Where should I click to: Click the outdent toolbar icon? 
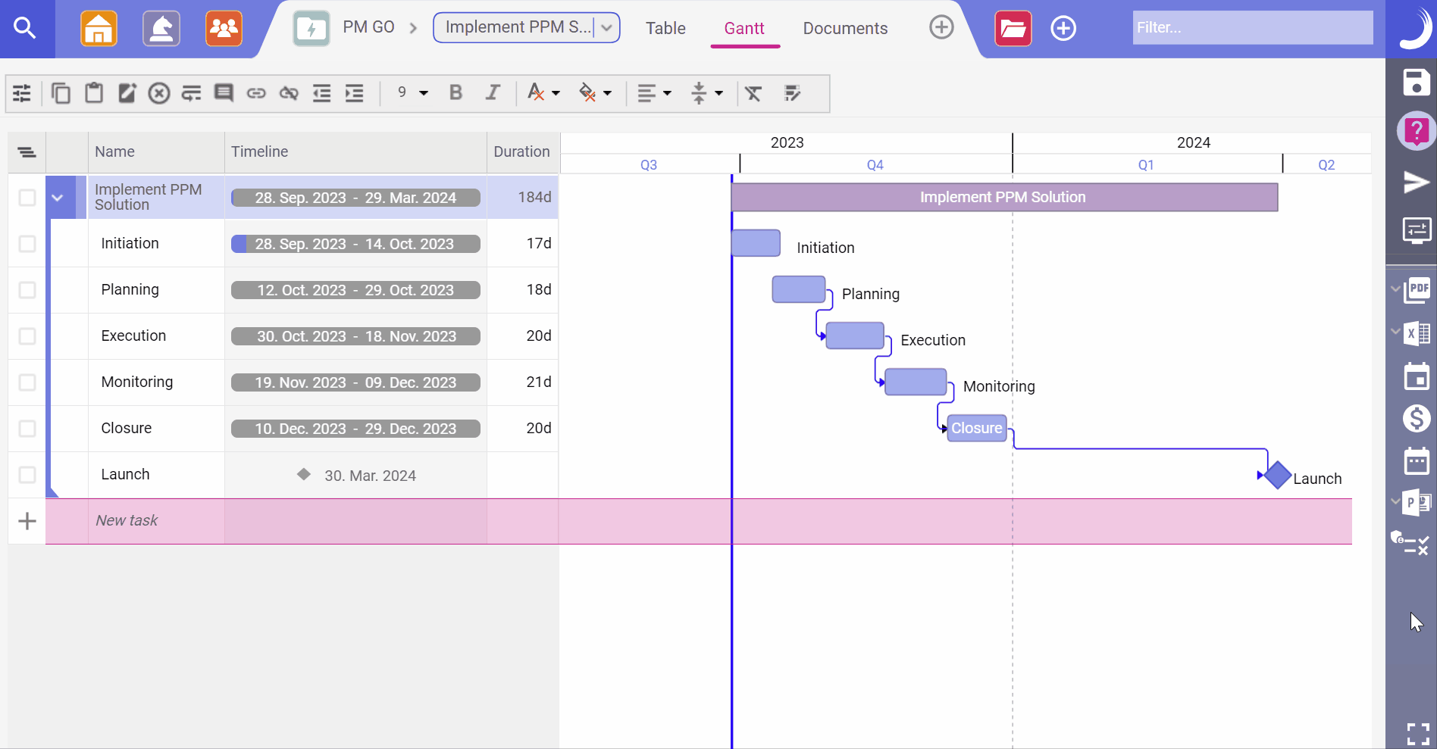point(322,93)
